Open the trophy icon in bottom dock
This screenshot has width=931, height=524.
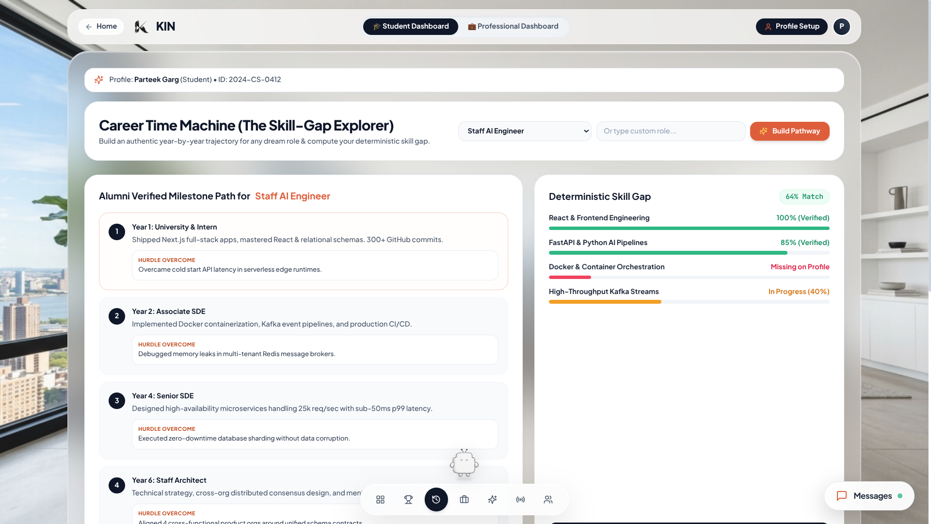point(408,499)
